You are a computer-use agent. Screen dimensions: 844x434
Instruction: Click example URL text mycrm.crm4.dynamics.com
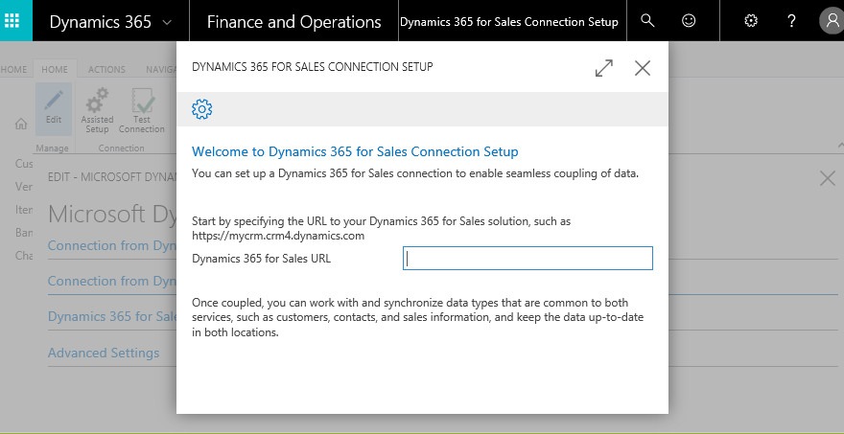[x=278, y=236]
